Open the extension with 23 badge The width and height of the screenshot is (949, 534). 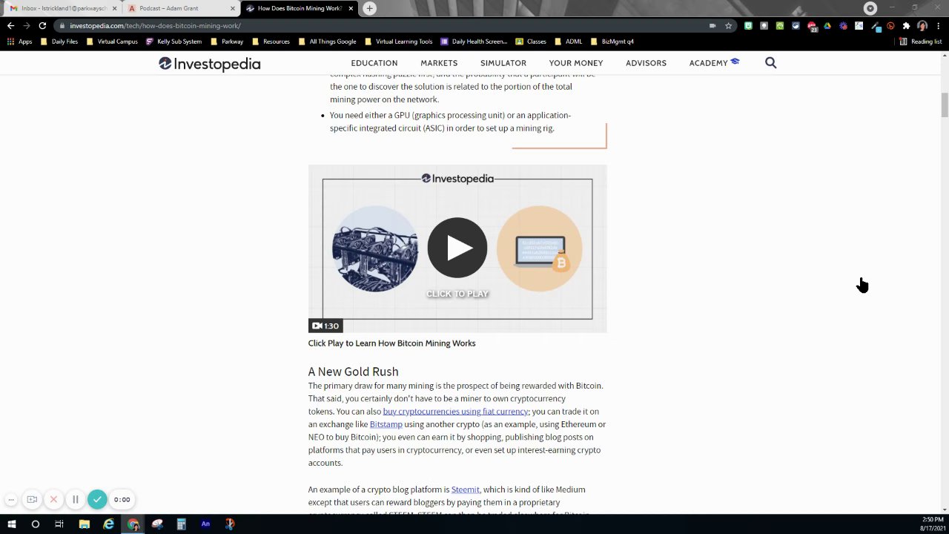(812, 26)
